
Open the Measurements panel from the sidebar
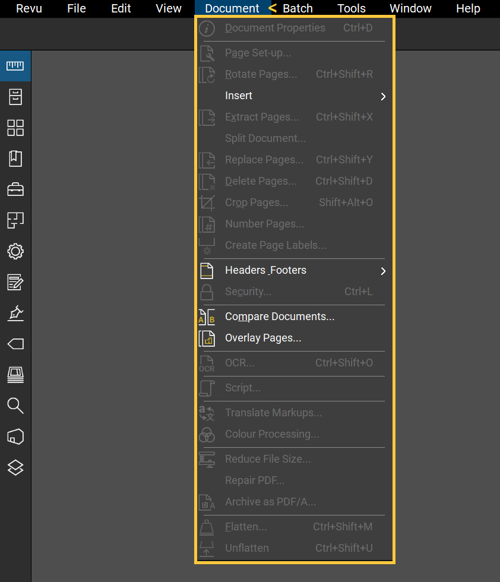coord(15,66)
